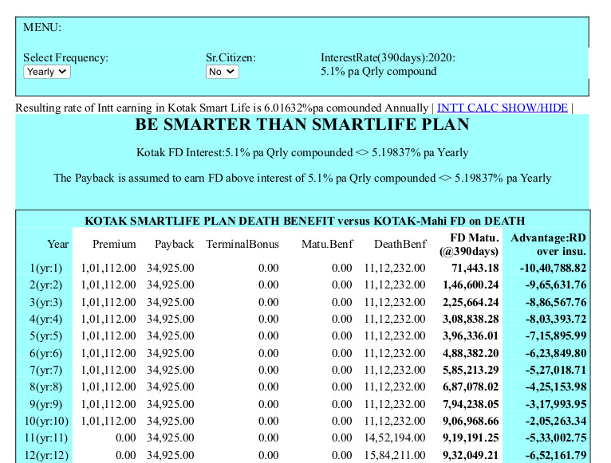This screenshot has height=463, width=611.
Task: Click the FD Matu. (@390days) header
Action: 469,244
